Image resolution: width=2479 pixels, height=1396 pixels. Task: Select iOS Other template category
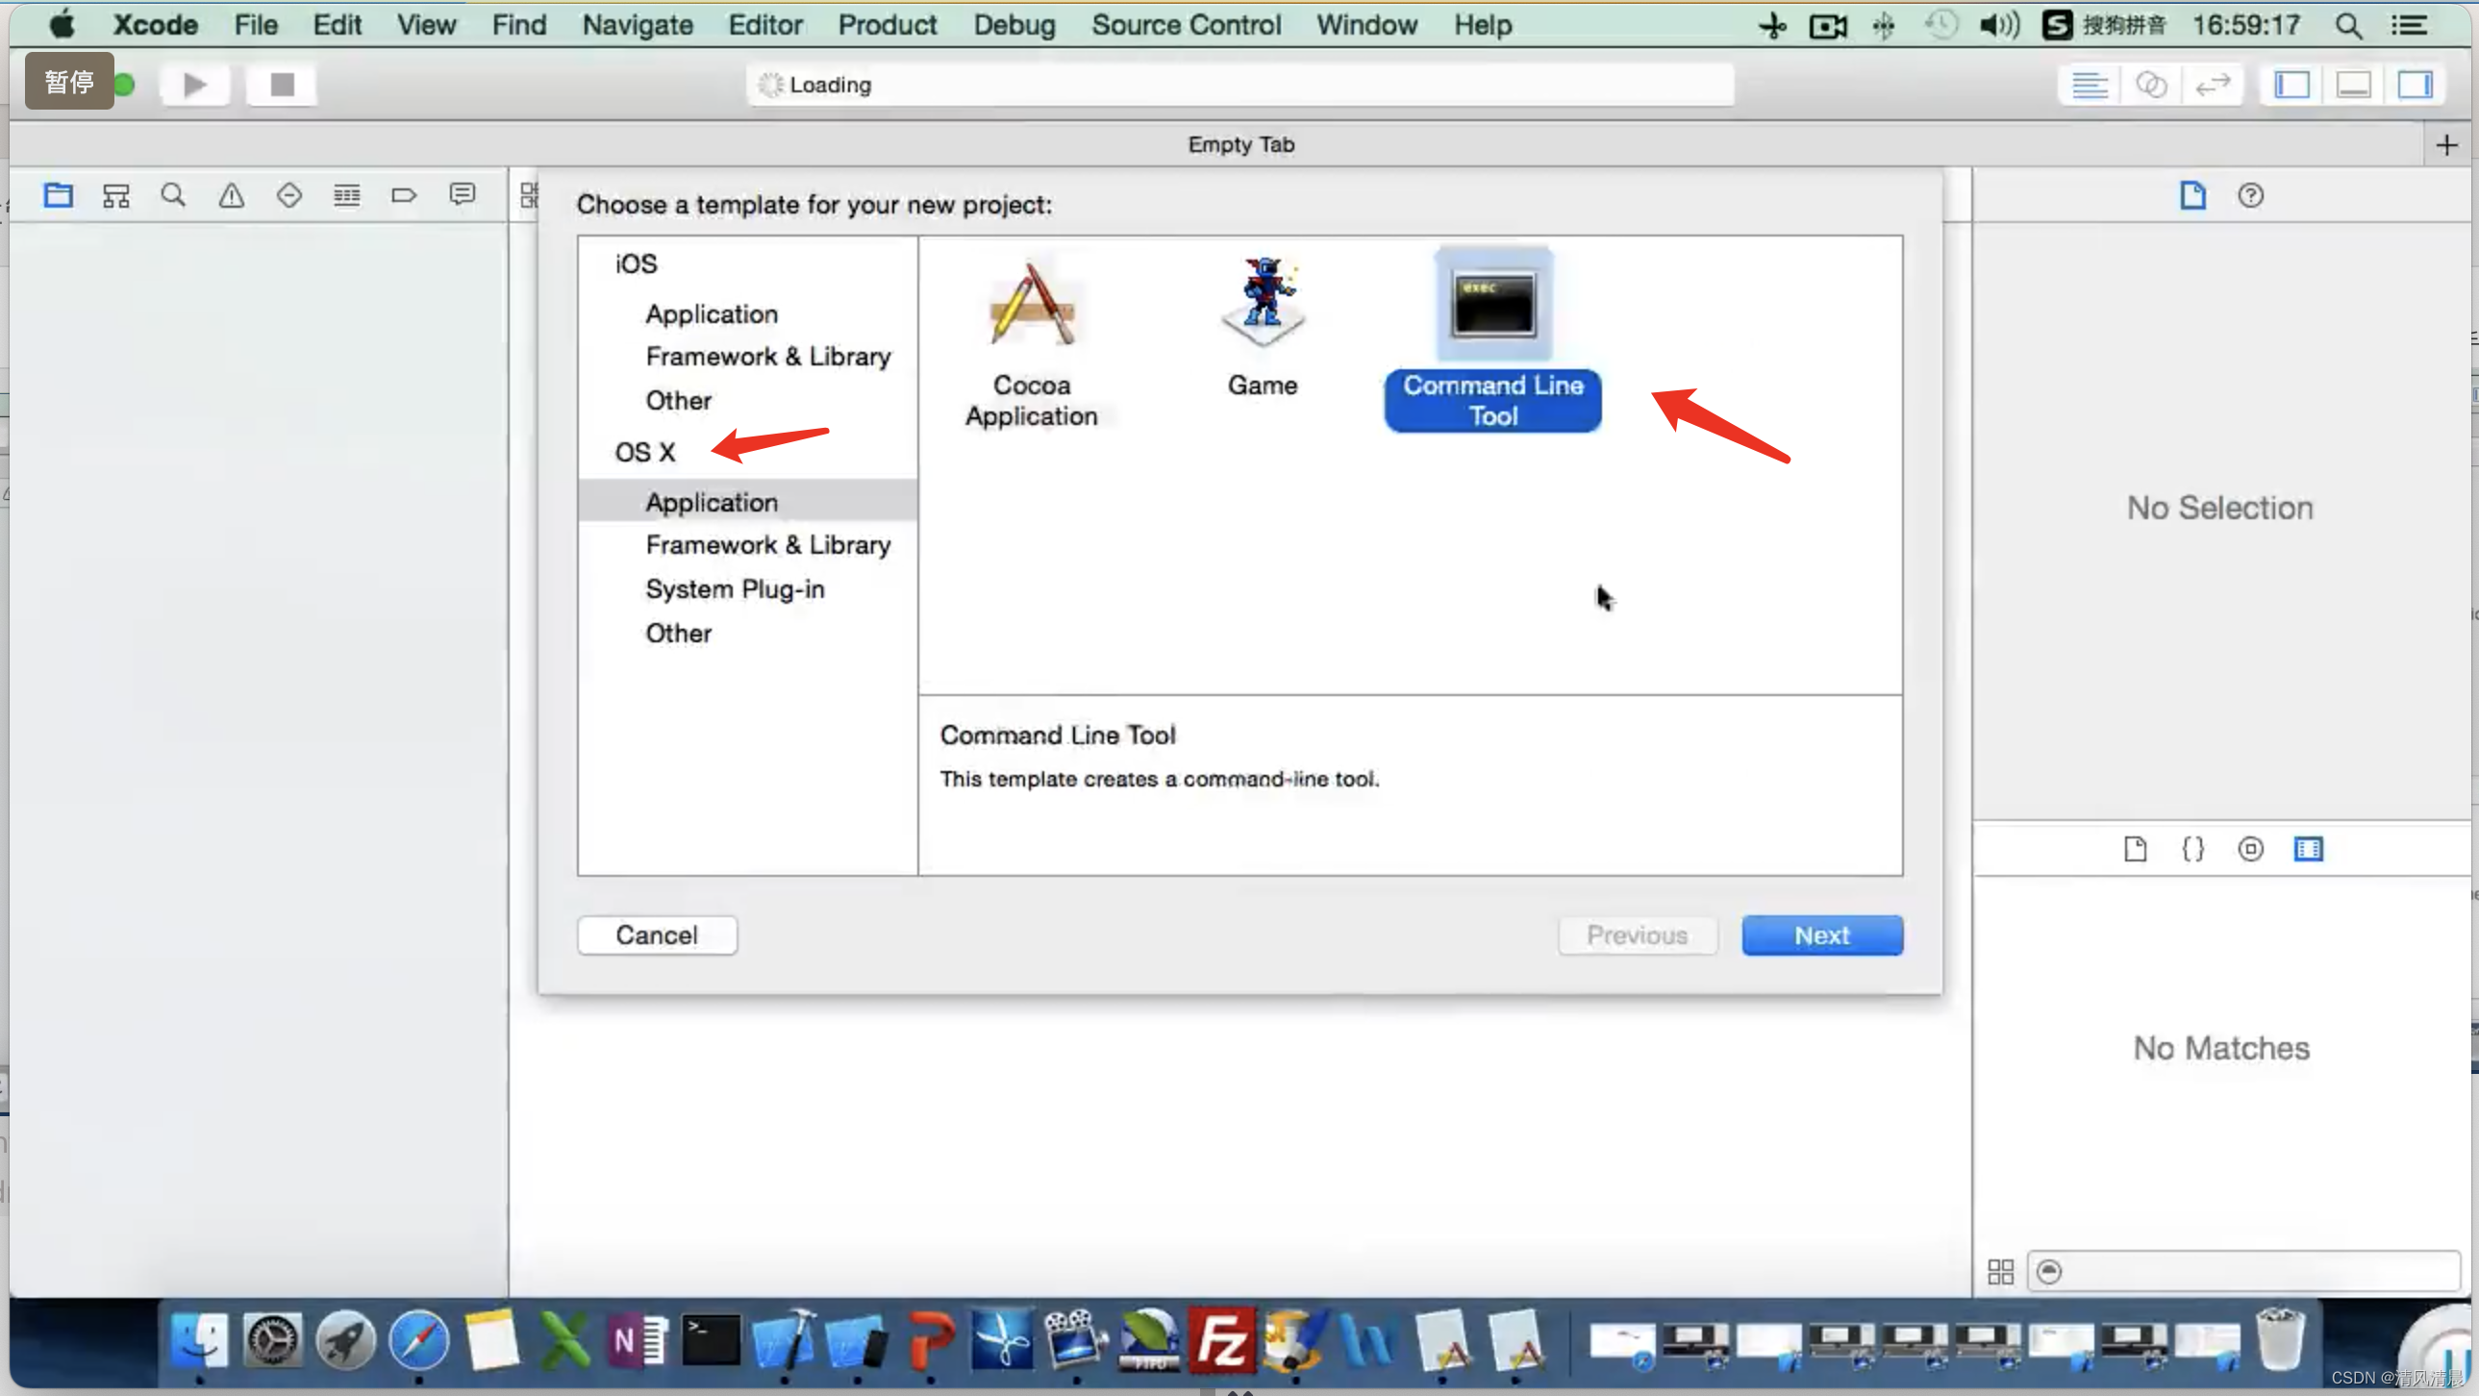click(x=679, y=398)
